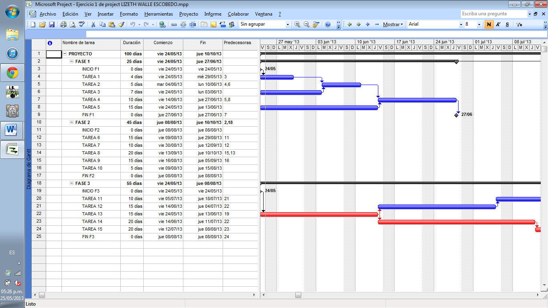Screen dimensions: 548x308
Task: Open the Sin agrupar dropdown
Action: (x=287, y=24)
